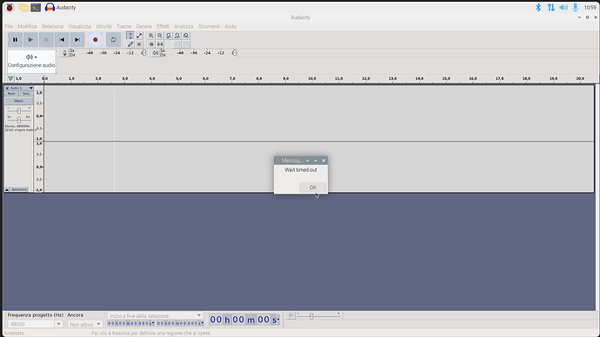
Task: Click the large 00h00m00s time display
Action: (x=244, y=320)
